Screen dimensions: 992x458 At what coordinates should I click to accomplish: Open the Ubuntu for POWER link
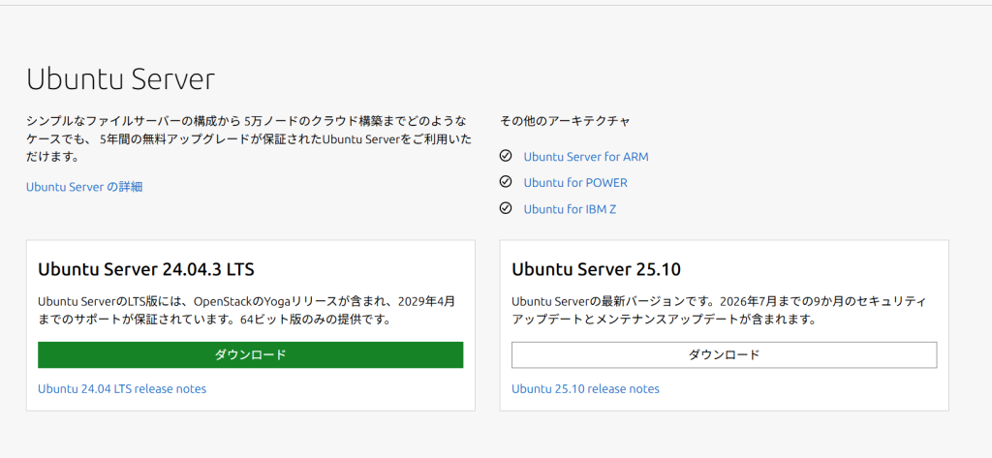click(575, 182)
